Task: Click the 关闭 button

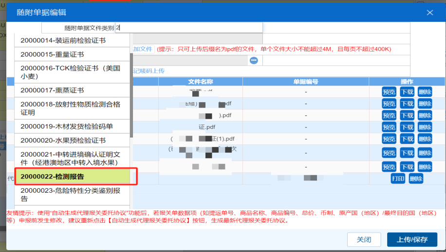Action: (x=364, y=240)
